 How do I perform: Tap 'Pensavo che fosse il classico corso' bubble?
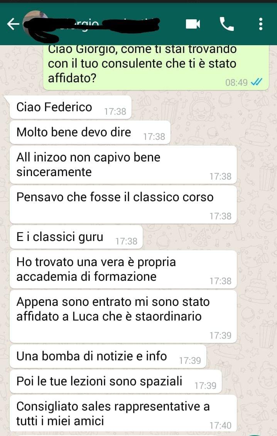123,205
